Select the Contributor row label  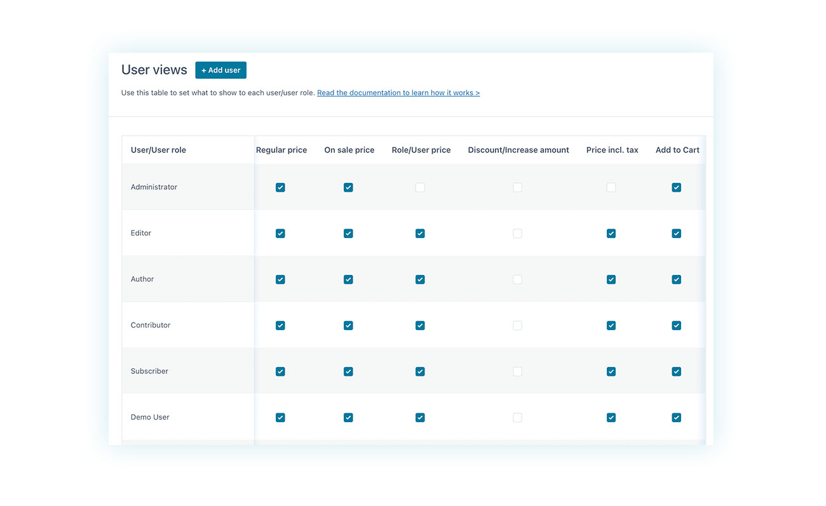151,325
